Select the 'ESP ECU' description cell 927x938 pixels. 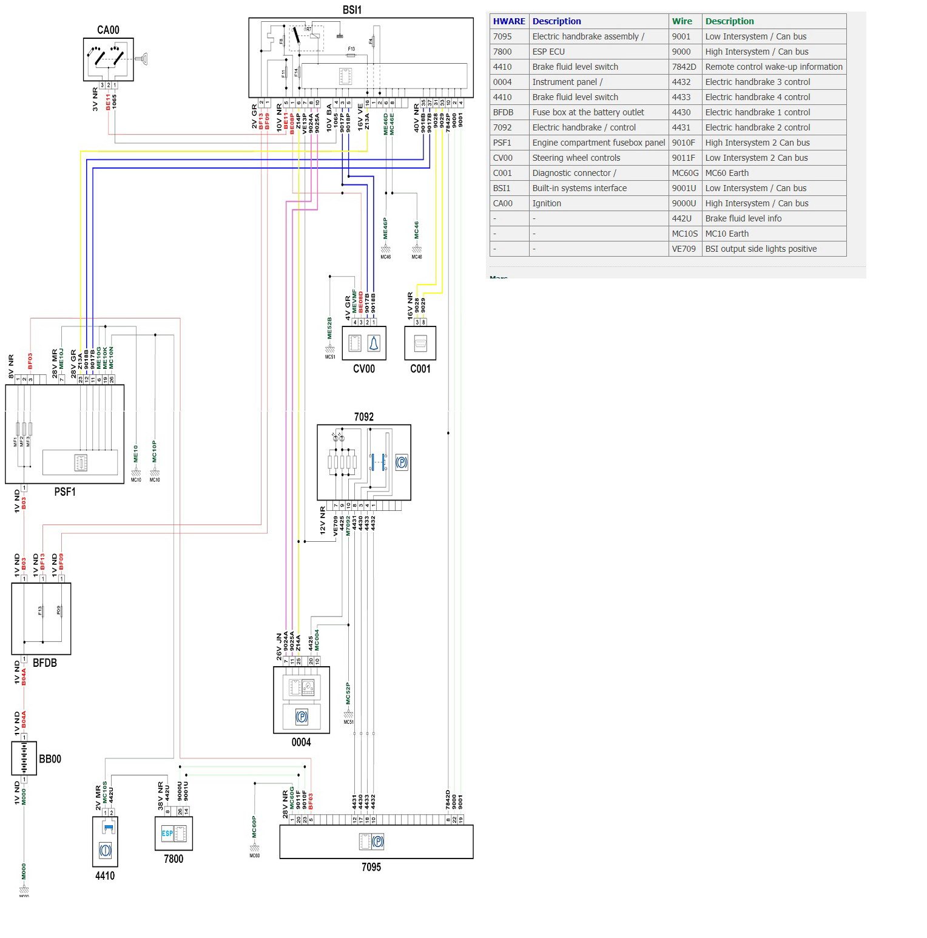pyautogui.click(x=599, y=52)
